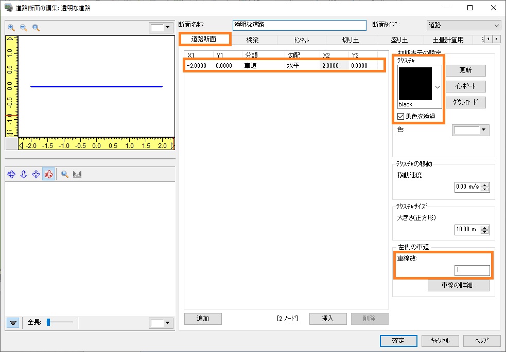Viewport: 506px width, 352px height.
Task: Click the 大きさ(正方形) value field
Action: (x=468, y=230)
